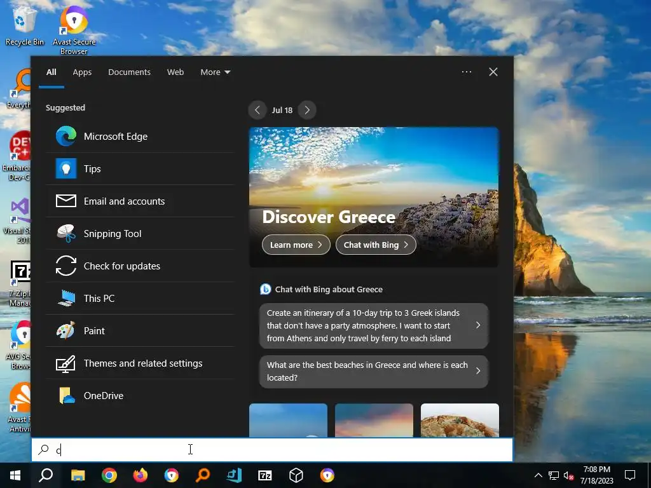This screenshot has height=488, width=651.
Task: Open Themes and related settings
Action: [x=140, y=363]
